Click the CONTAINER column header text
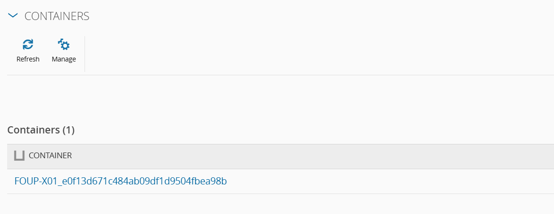Viewport: 554px width, 214px height. (x=50, y=155)
